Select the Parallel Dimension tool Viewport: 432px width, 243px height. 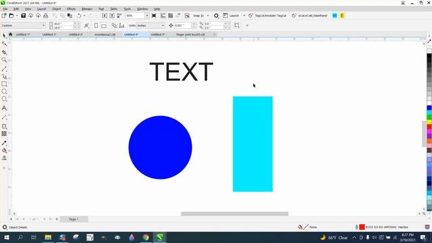click(4, 117)
